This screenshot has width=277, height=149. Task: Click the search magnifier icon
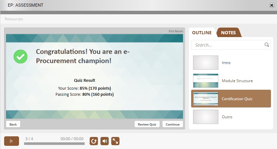[267, 45]
